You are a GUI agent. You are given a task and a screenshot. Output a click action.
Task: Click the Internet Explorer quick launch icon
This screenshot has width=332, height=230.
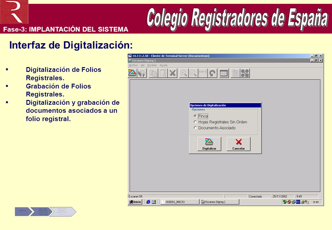[x=148, y=202]
